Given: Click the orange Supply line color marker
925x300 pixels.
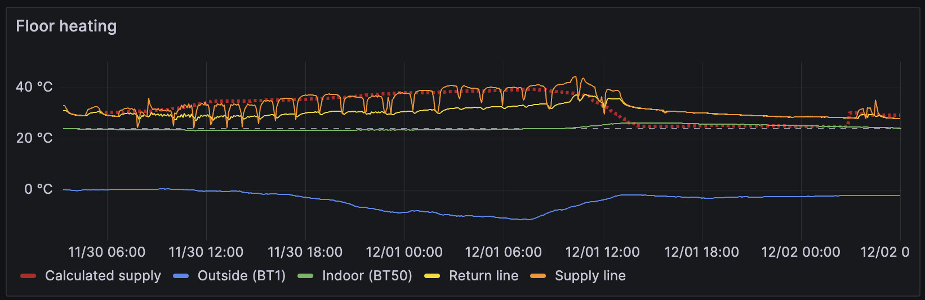Looking at the screenshot, I should pos(538,276).
